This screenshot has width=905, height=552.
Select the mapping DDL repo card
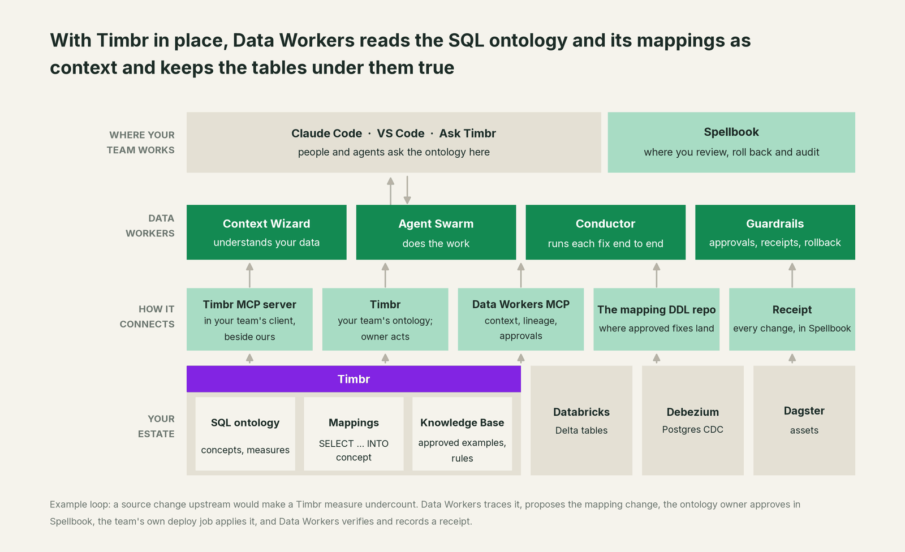tap(657, 320)
